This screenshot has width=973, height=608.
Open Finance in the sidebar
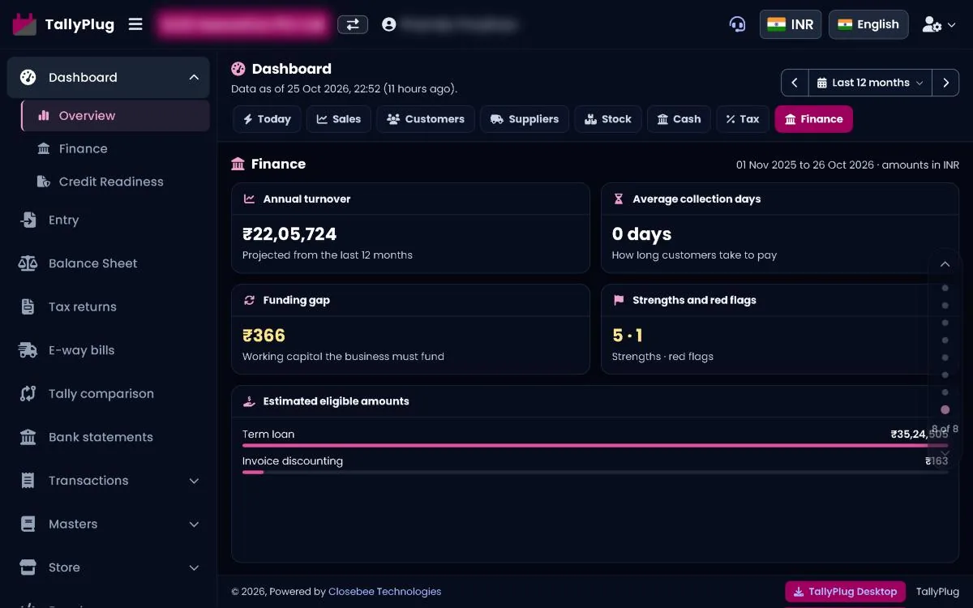115,149
